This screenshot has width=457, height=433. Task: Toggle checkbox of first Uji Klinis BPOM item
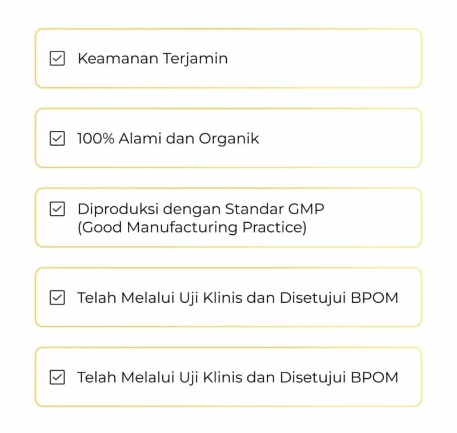[57, 298]
